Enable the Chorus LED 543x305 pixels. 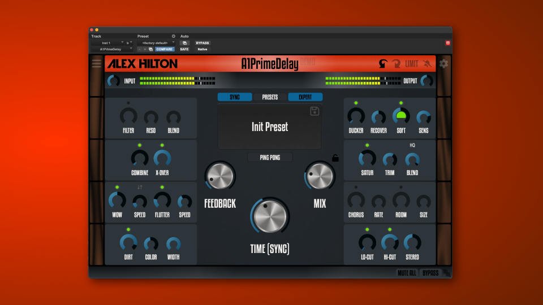(x=356, y=188)
